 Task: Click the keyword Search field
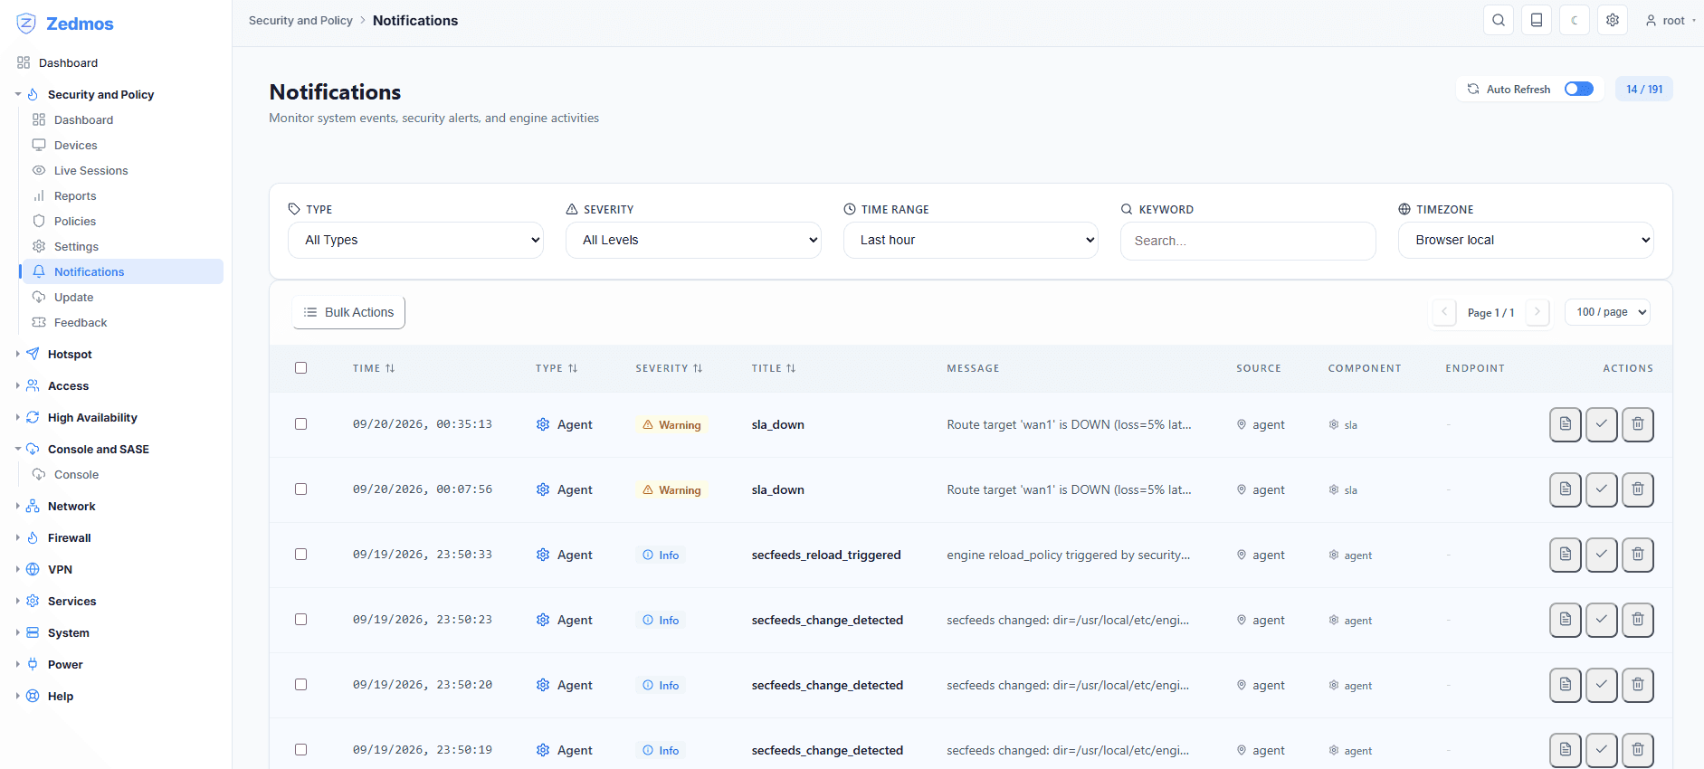[1248, 241]
